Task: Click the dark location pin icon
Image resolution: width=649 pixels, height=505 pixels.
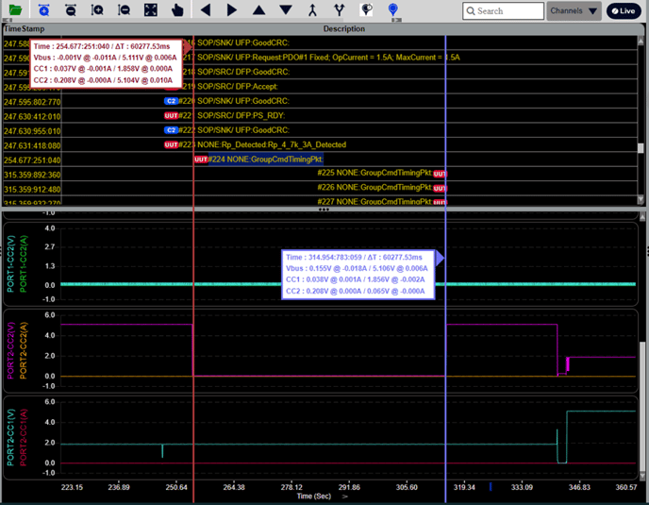Action: click(x=366, y=9)
